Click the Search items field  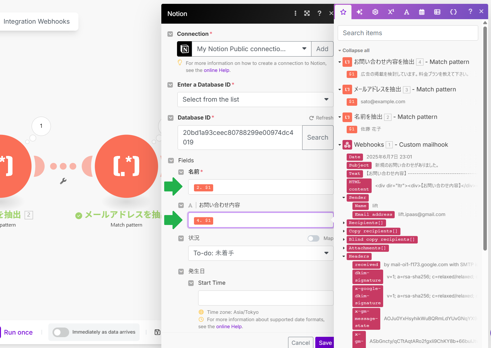pos(408,33)
